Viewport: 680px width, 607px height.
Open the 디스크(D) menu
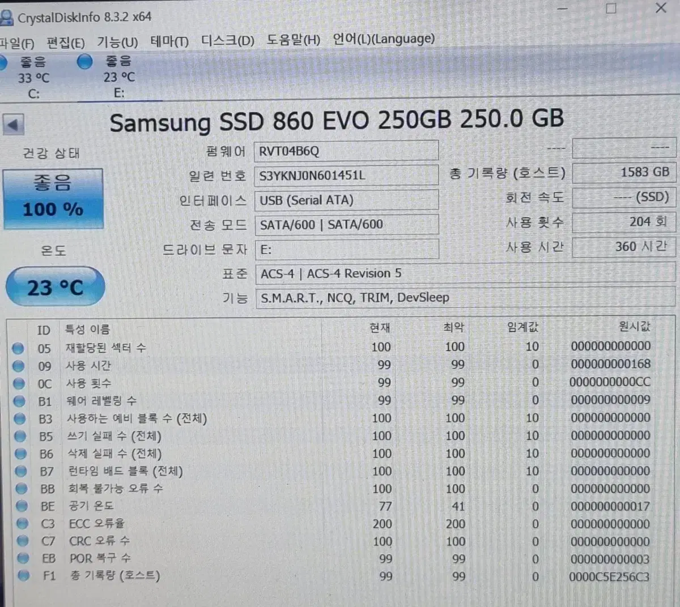coord(228,41)
